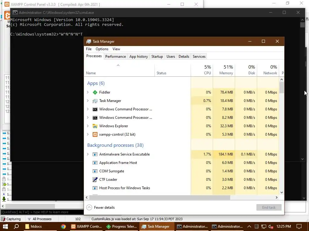
Task: Sort processes by Memory column
Action: pyautogui.click(x=224, y=70)
